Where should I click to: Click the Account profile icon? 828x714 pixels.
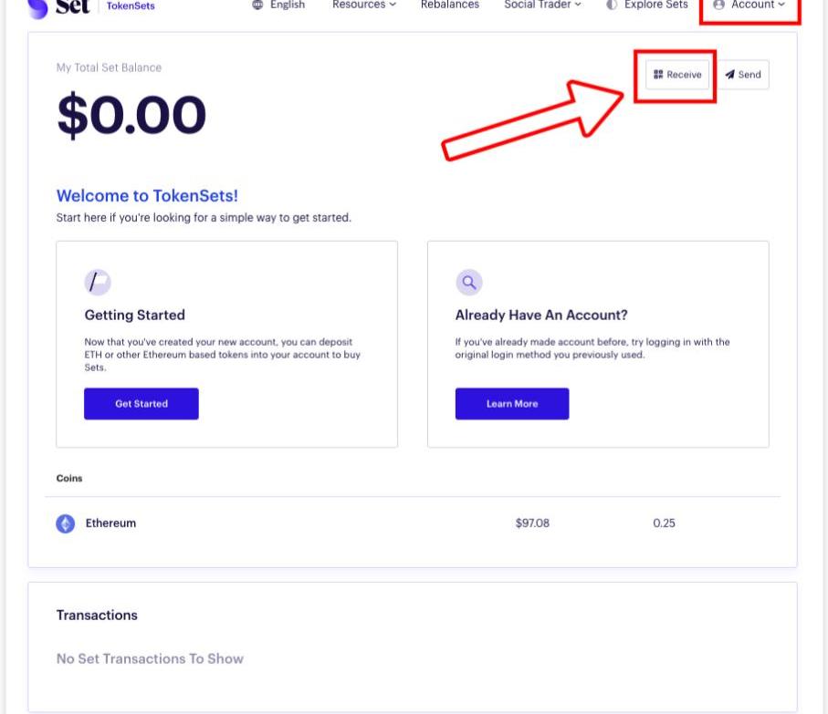(718, 5)
